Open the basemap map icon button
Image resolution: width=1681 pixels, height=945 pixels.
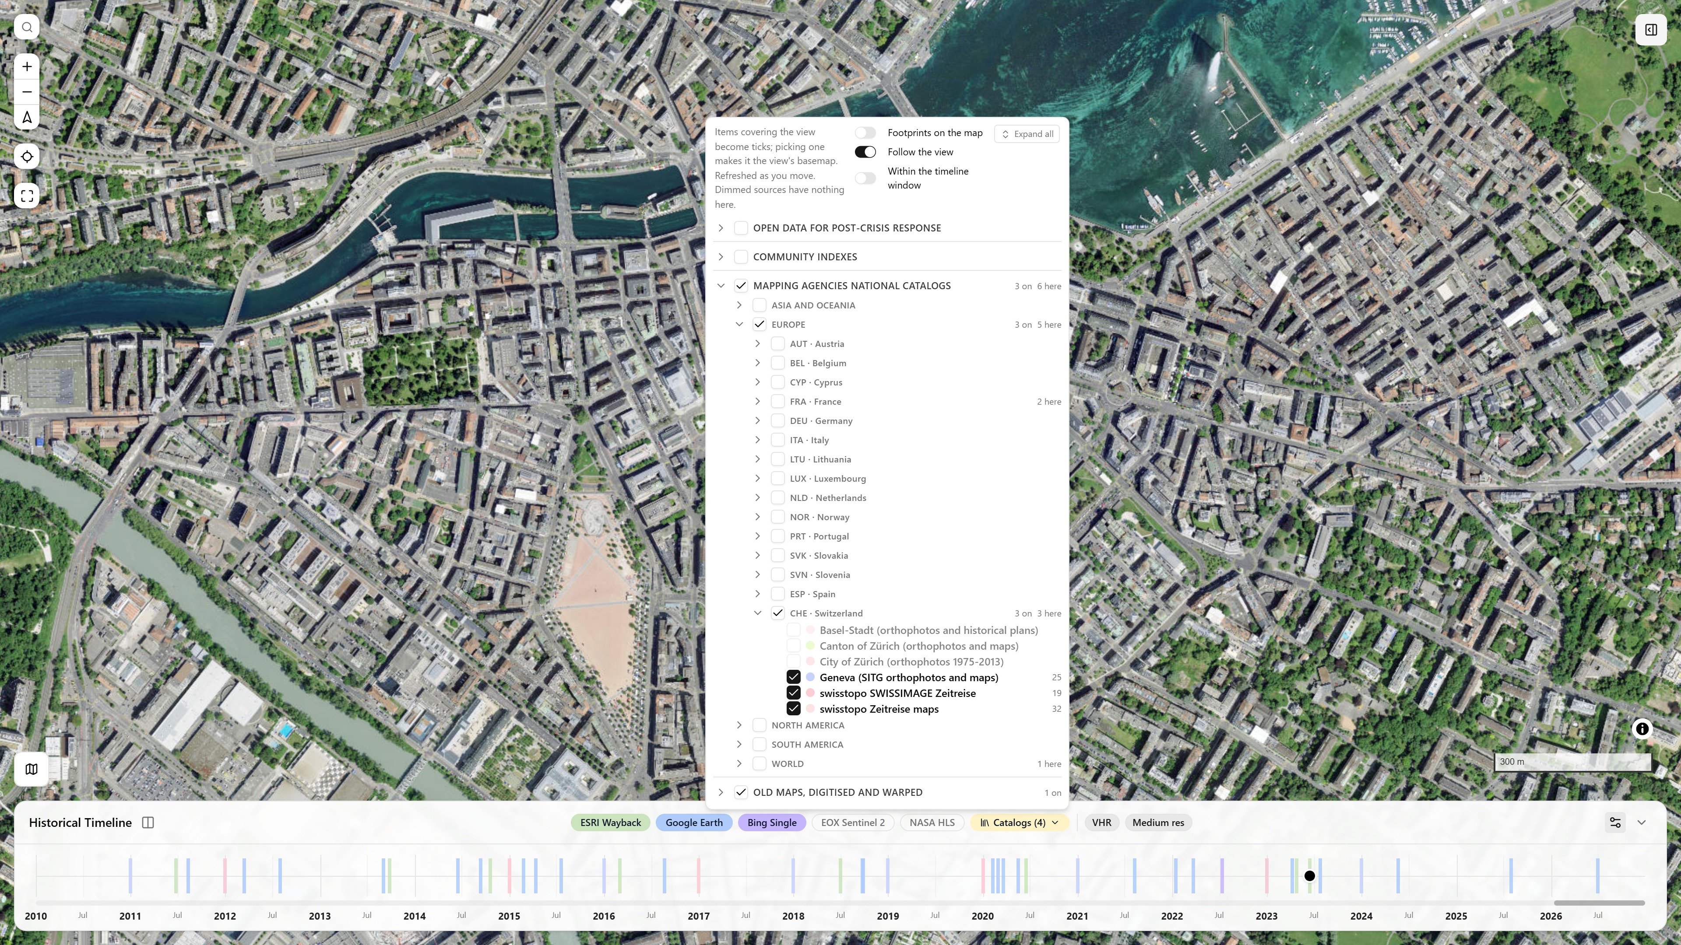pyautogui.click(x=32, y=769)
